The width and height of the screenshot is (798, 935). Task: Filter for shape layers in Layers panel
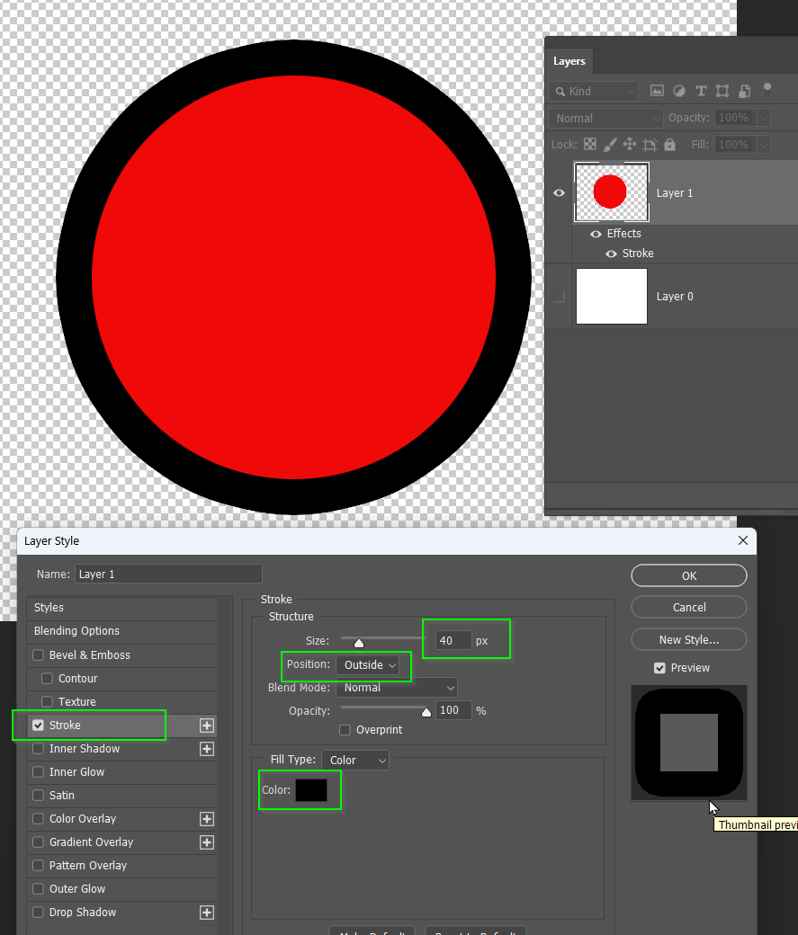tap(722, 90)
